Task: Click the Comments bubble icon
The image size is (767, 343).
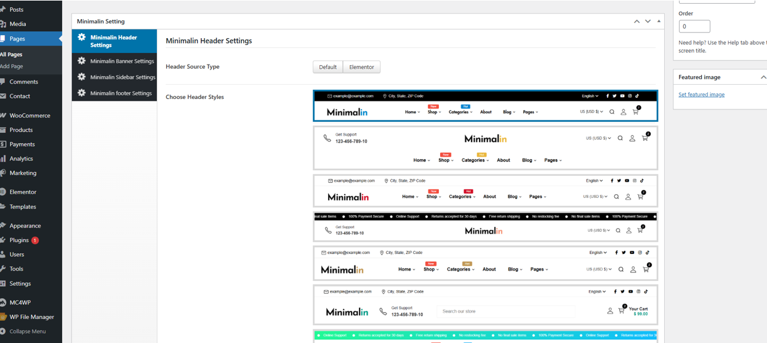Action: click(x=2, y=82)
